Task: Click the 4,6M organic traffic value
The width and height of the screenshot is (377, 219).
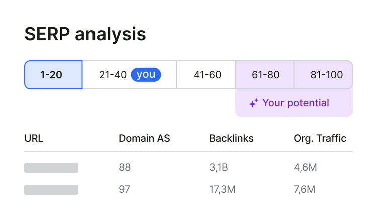Action: 305,167
